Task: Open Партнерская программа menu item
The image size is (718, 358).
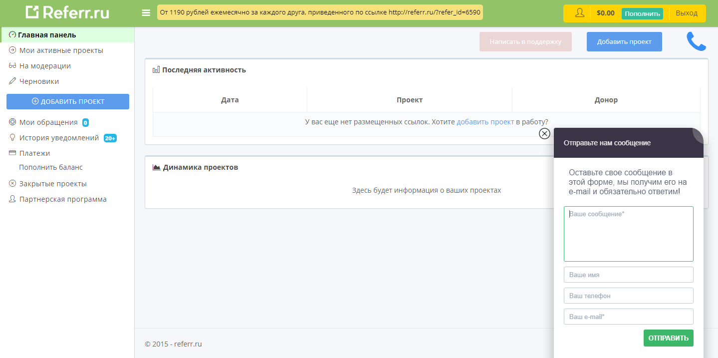Action: click(63, 199)
